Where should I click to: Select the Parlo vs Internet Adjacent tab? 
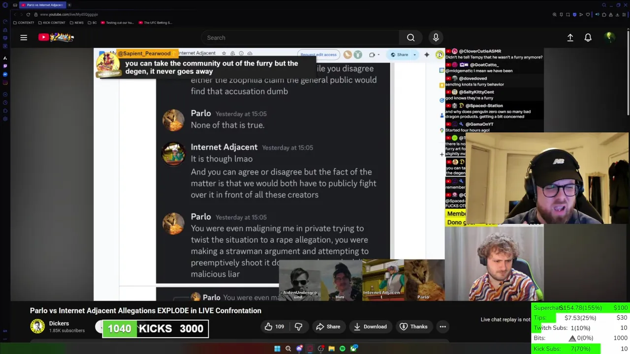[x=43, y=5]
